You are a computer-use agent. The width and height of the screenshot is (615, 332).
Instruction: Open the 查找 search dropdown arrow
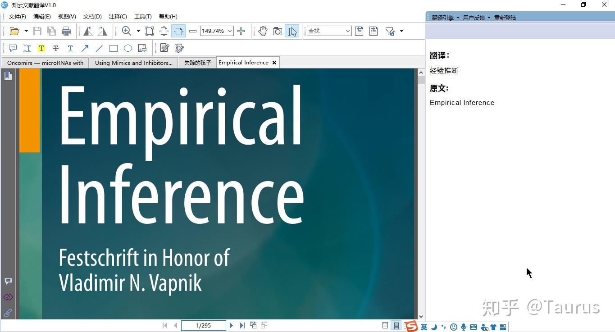coord(348,31)
